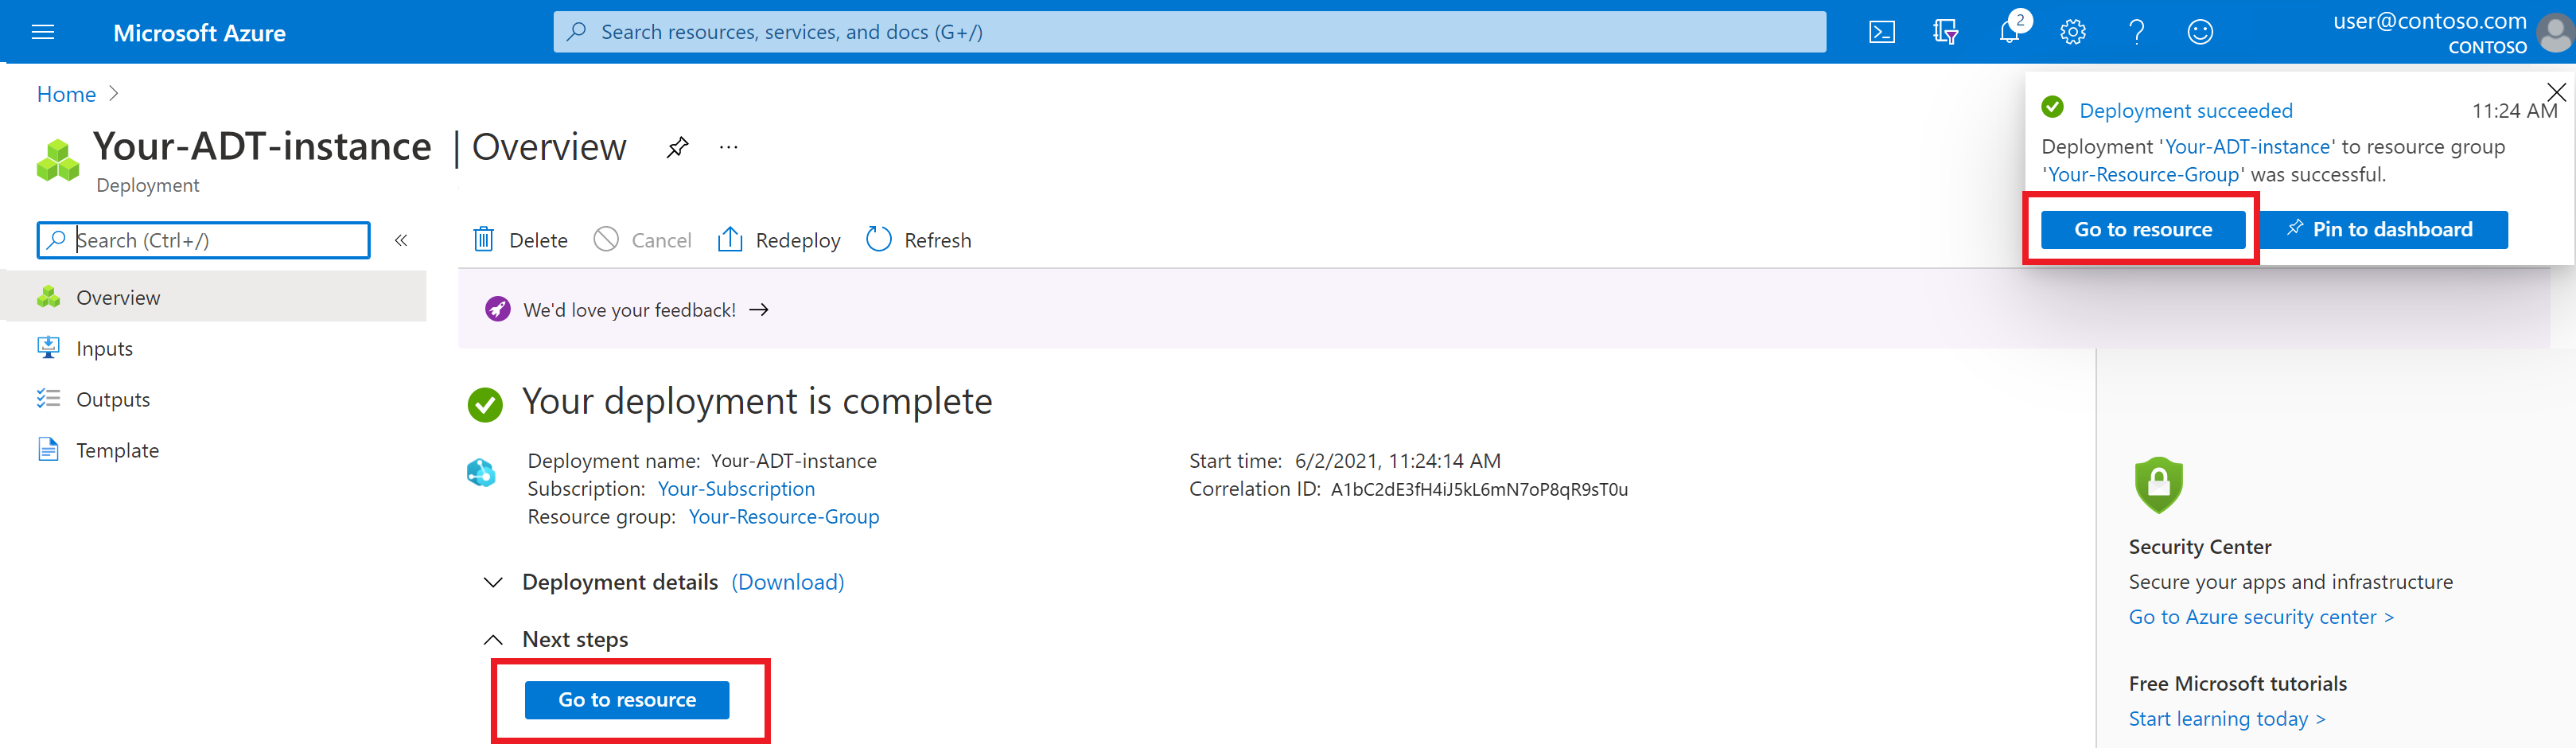Open Cloud Shell from the top bar
Image resolution: width=2576 pixels, height=748 pixels.
click(x=1881, y=33)
